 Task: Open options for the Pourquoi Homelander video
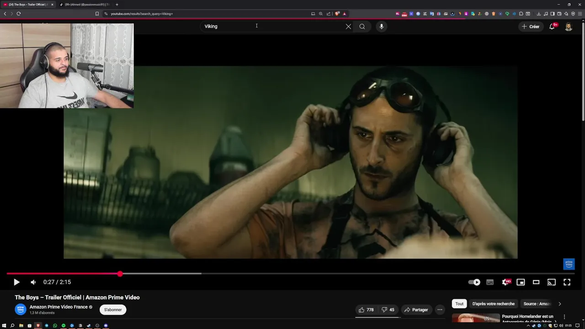point(564,317)
